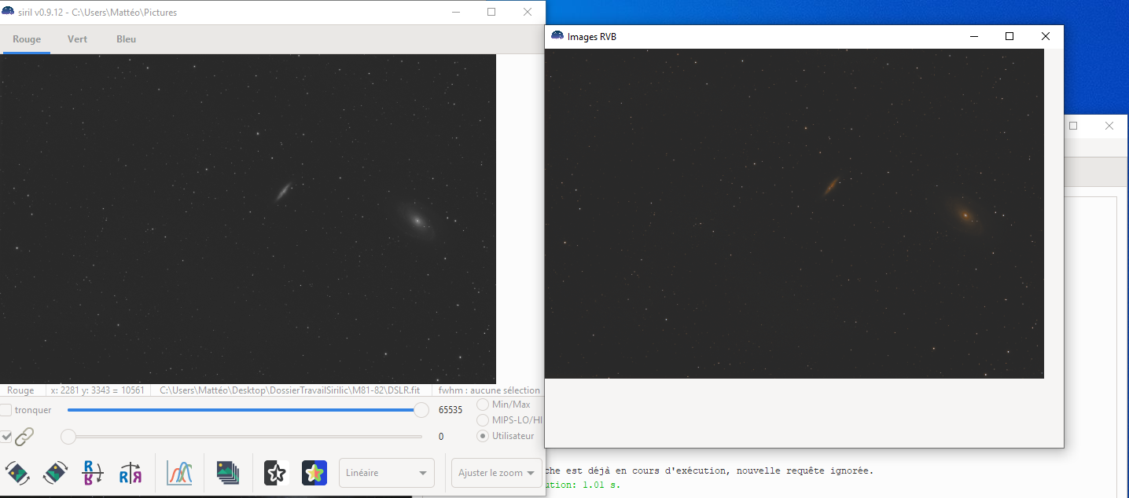Mirror the image horizontally (R|R icon)

click(x=131, y=473)
